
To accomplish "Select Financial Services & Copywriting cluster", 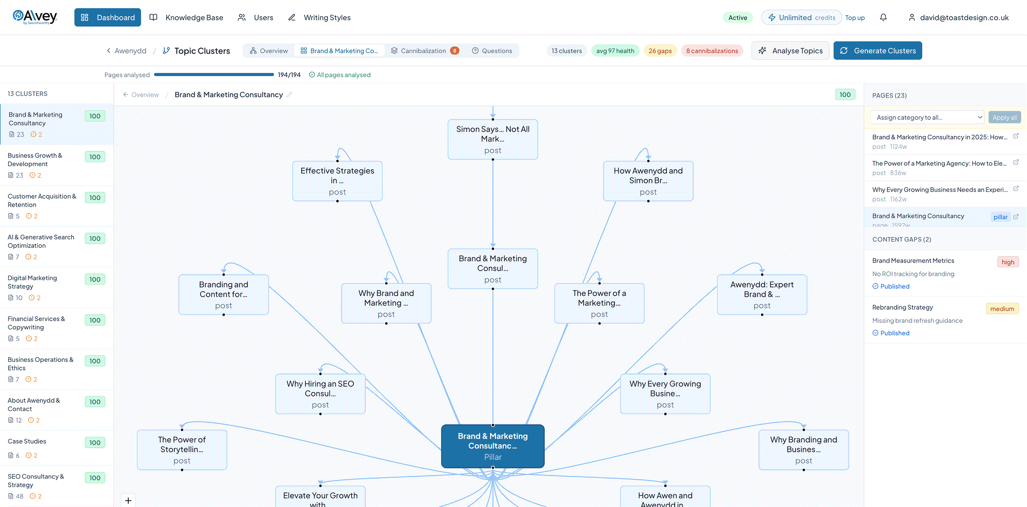I will tap(57, 328).
